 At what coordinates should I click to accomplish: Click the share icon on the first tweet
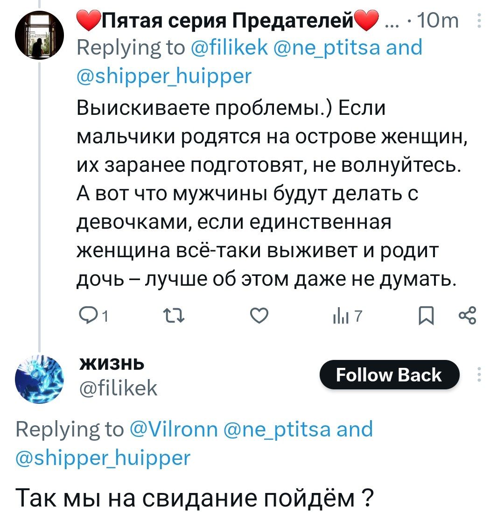tap(467, 316)
